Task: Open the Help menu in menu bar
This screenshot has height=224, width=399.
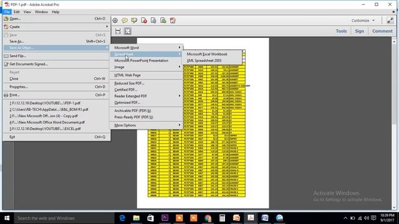Action: (x=55, y=12)
